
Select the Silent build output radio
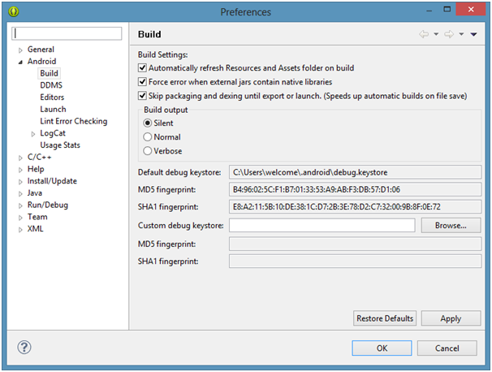click(148, 123)
